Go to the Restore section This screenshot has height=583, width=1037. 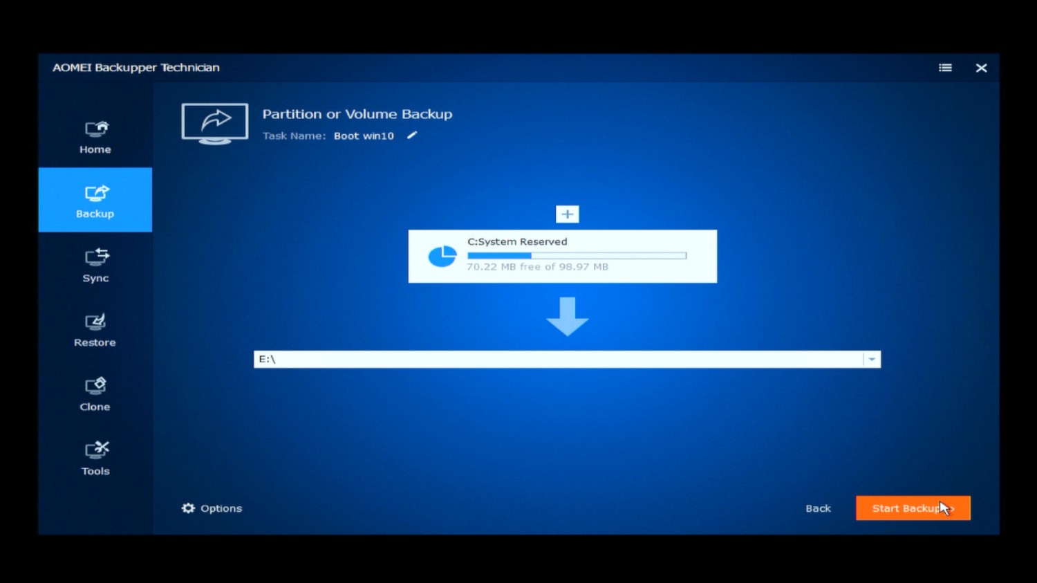pos(95,329)
